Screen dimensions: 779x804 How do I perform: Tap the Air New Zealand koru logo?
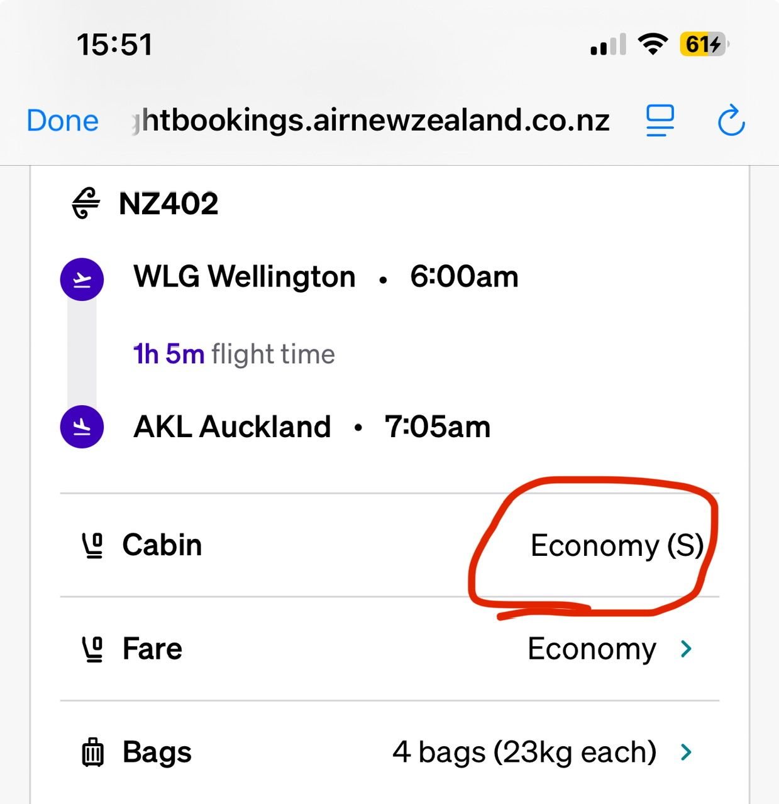pos(86,204)
